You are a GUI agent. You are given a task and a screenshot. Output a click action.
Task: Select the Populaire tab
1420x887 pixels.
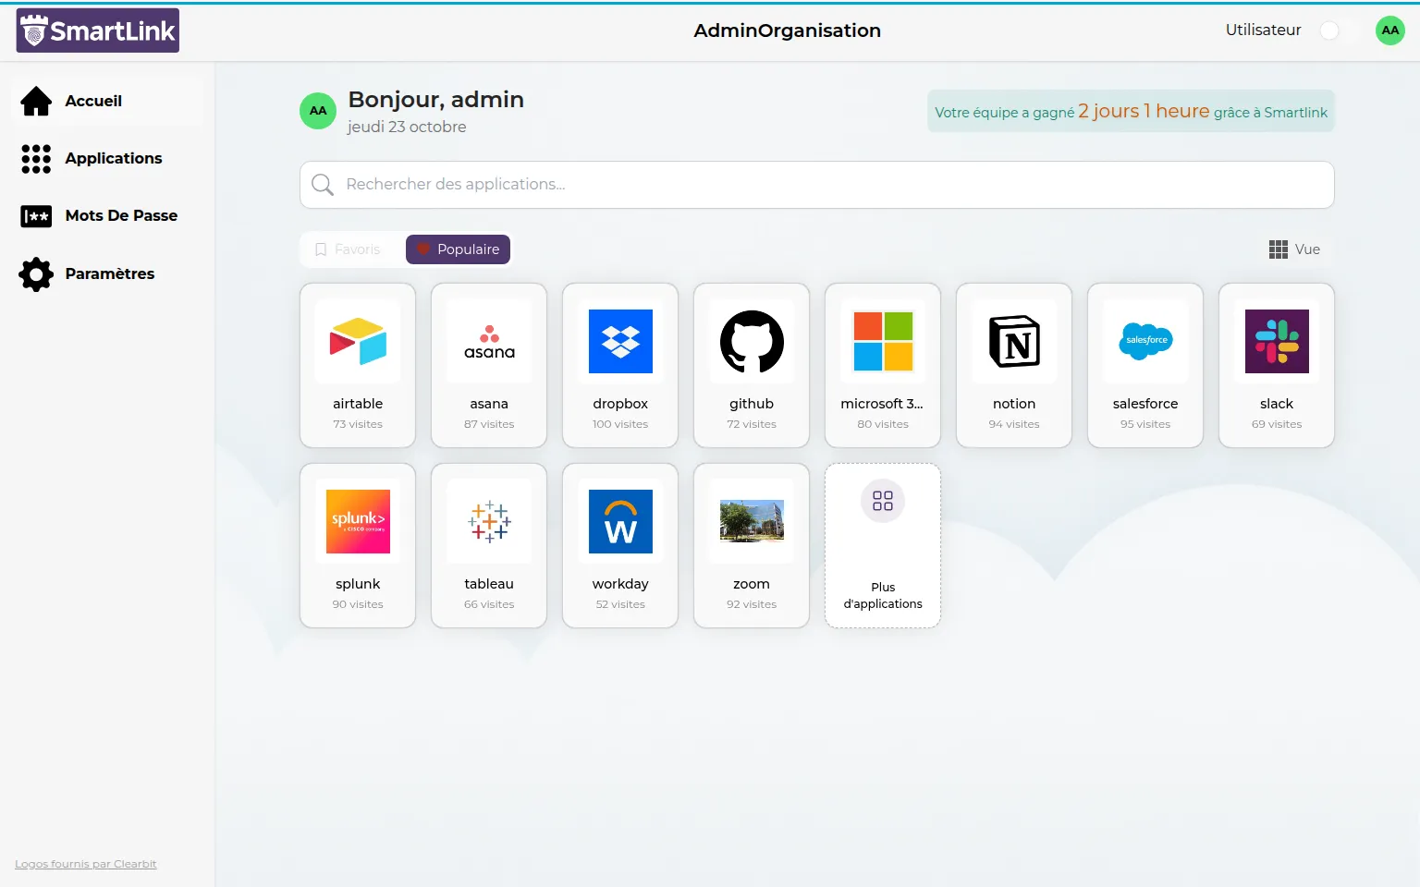(x=458, y=249)
